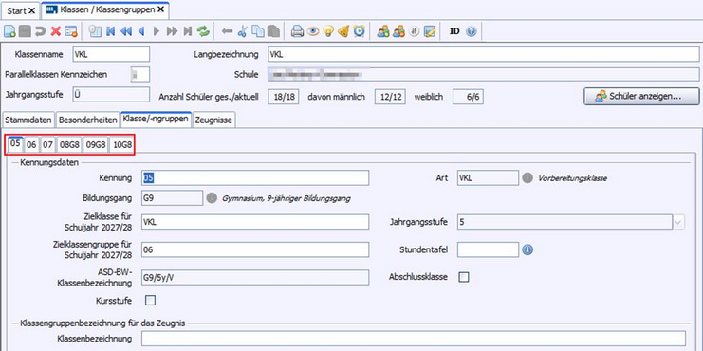This screenshot has height=351, width=703.
Task: Click the alarm clock icon
Action: 360,31
